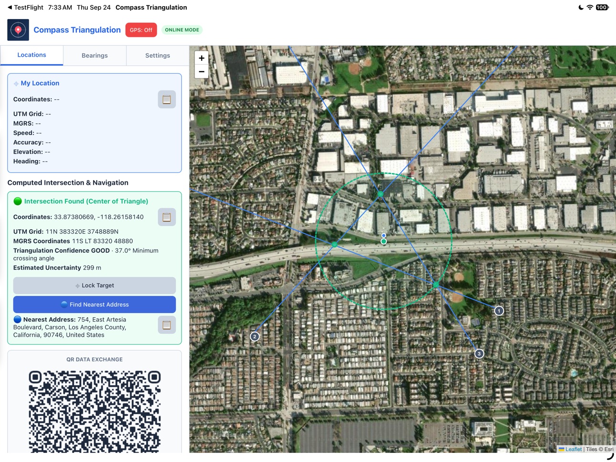Tap the green triangle vertex on the freeway's left side
The width and height of the screenshot is (616, 462).
(x=335, y=245)
